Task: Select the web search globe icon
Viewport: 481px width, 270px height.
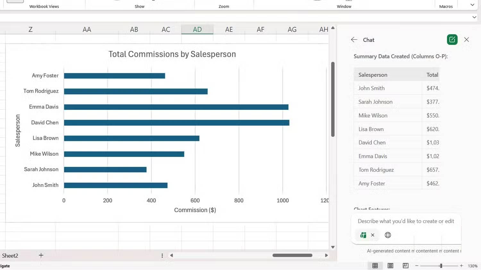Action: [x=388, y=235]
